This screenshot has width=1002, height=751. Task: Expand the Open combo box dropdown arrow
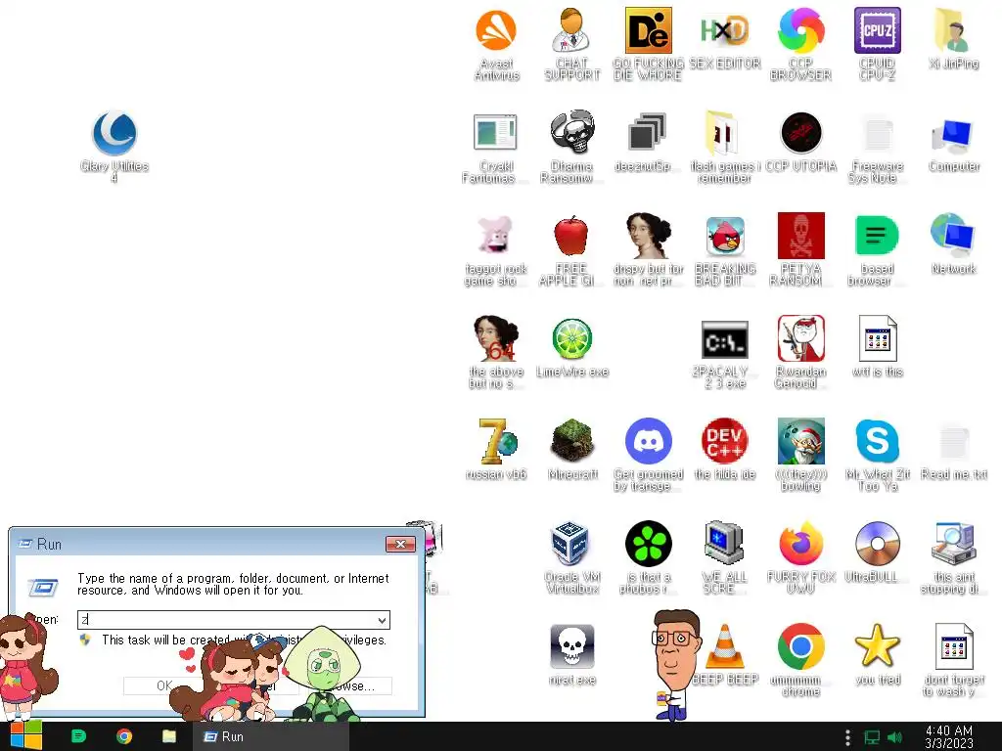[x=382, y=620]
